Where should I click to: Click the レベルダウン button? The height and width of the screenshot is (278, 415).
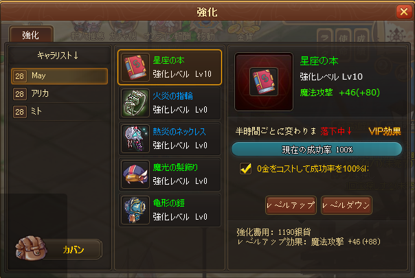tap(346, 205)
